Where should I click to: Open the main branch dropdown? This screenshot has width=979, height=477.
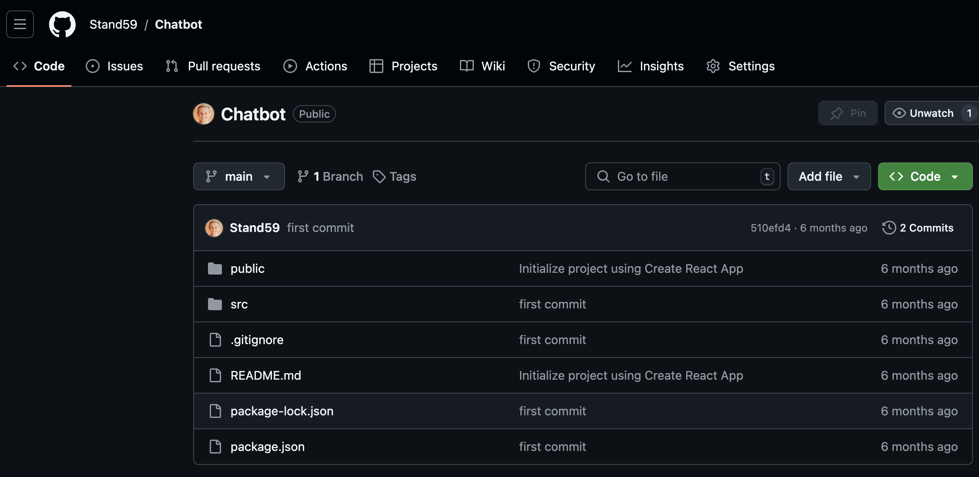(239, 176)
